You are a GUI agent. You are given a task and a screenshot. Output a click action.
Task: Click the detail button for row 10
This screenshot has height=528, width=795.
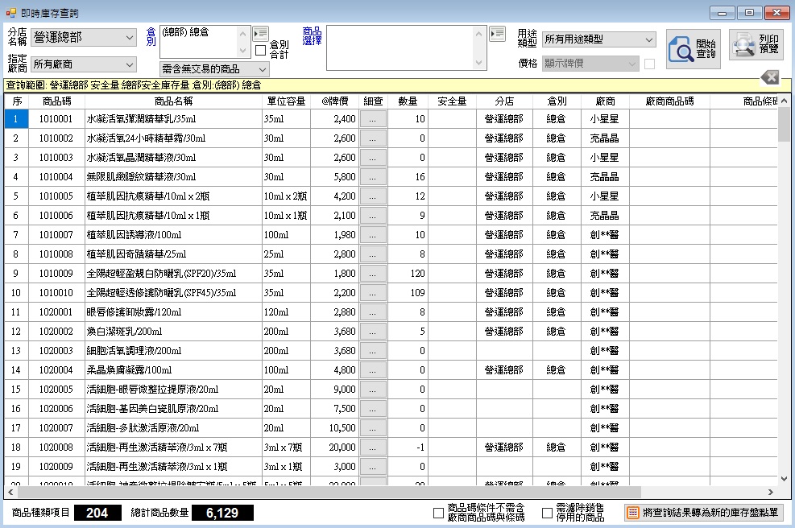372,293
